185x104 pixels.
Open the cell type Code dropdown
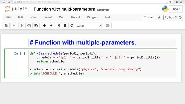(89, 25)
